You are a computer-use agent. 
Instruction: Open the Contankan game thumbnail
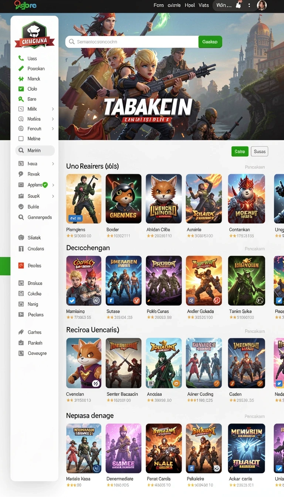247,199
